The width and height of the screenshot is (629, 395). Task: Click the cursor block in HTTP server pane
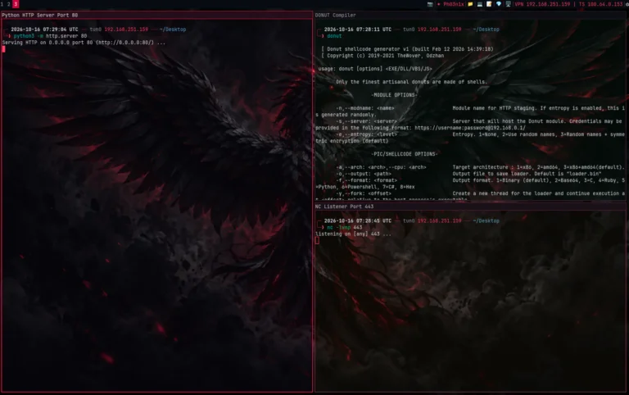[3, 49]
